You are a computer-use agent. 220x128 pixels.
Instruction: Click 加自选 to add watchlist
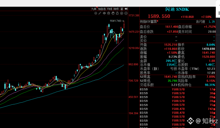pos(102,9)
